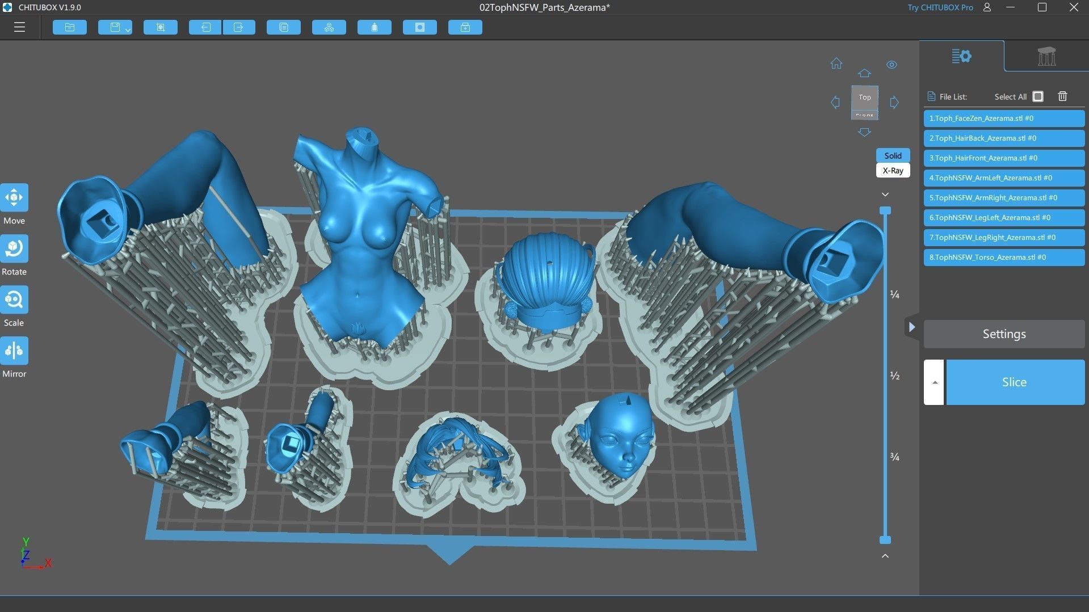Click the Repair first-aid kit icon
The height and width of the screenshot is (612, 1089).
465,27
